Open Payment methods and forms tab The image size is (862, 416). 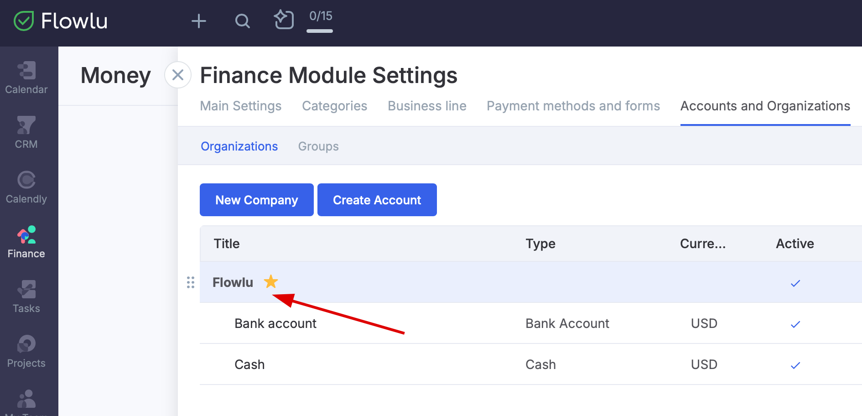[573, 106]
